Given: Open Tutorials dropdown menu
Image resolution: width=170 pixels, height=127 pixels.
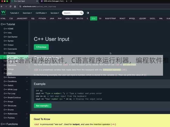Looking at the screenshot, I should 14,13.
